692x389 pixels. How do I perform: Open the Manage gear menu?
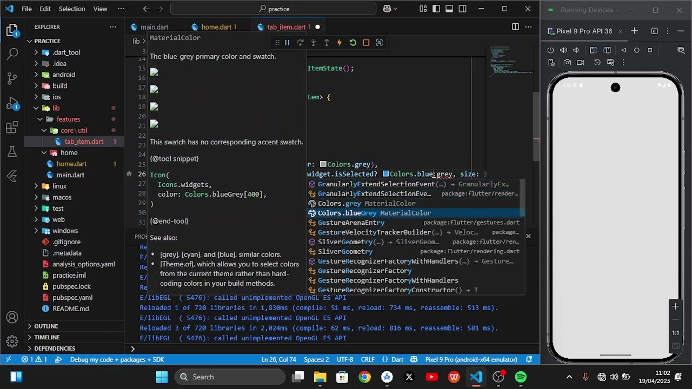tap(12, 341)
